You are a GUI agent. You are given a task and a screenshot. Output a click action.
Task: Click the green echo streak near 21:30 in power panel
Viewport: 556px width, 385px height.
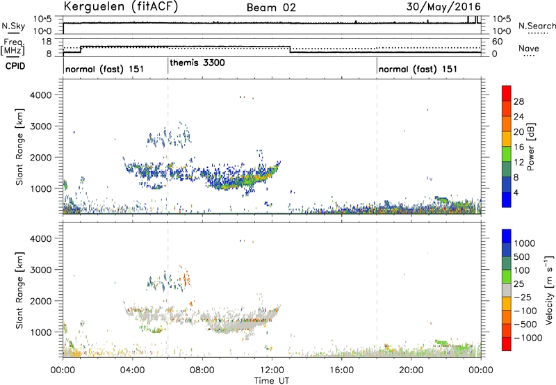coord(442,199)
